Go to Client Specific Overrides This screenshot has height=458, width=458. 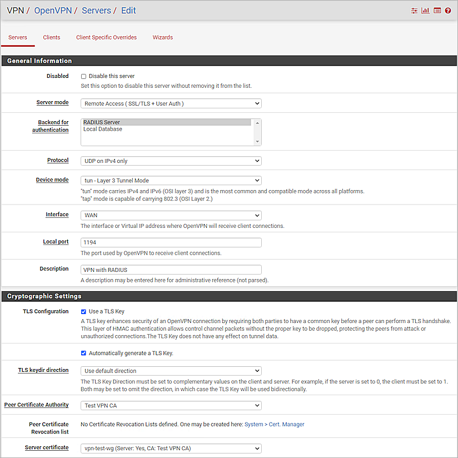(x=106, y=37)
